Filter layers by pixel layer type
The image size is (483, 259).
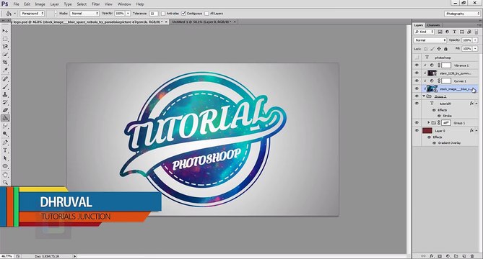(x=440, y=32)
